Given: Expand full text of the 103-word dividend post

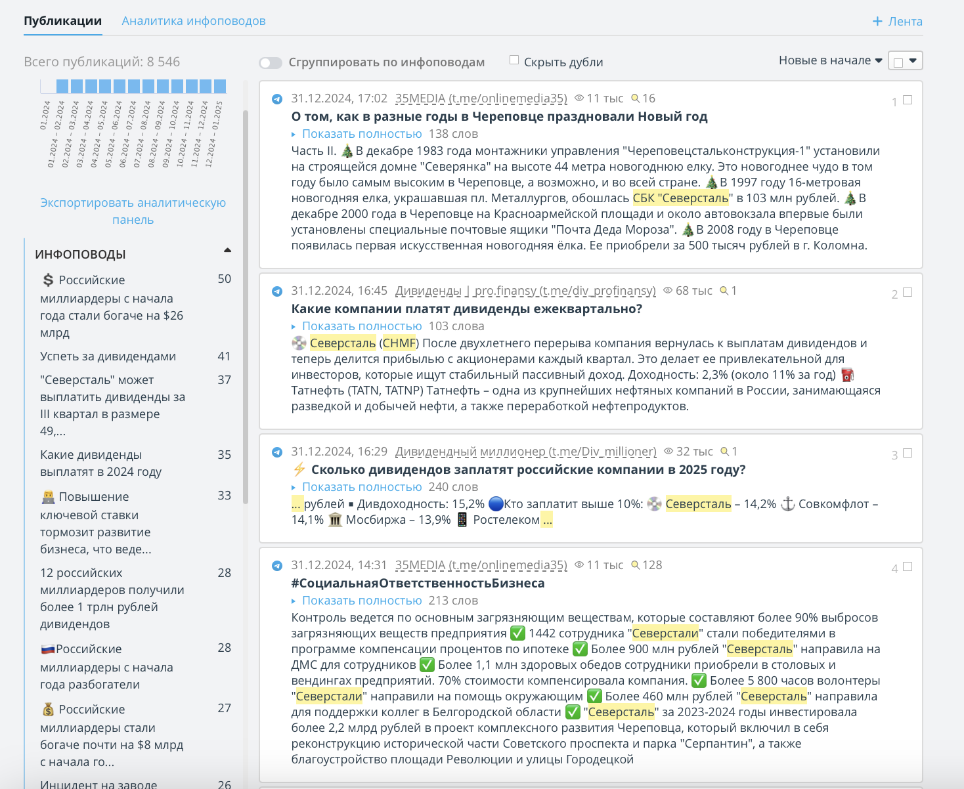Looking at the screenshot, I should click(x=362, y=326).
